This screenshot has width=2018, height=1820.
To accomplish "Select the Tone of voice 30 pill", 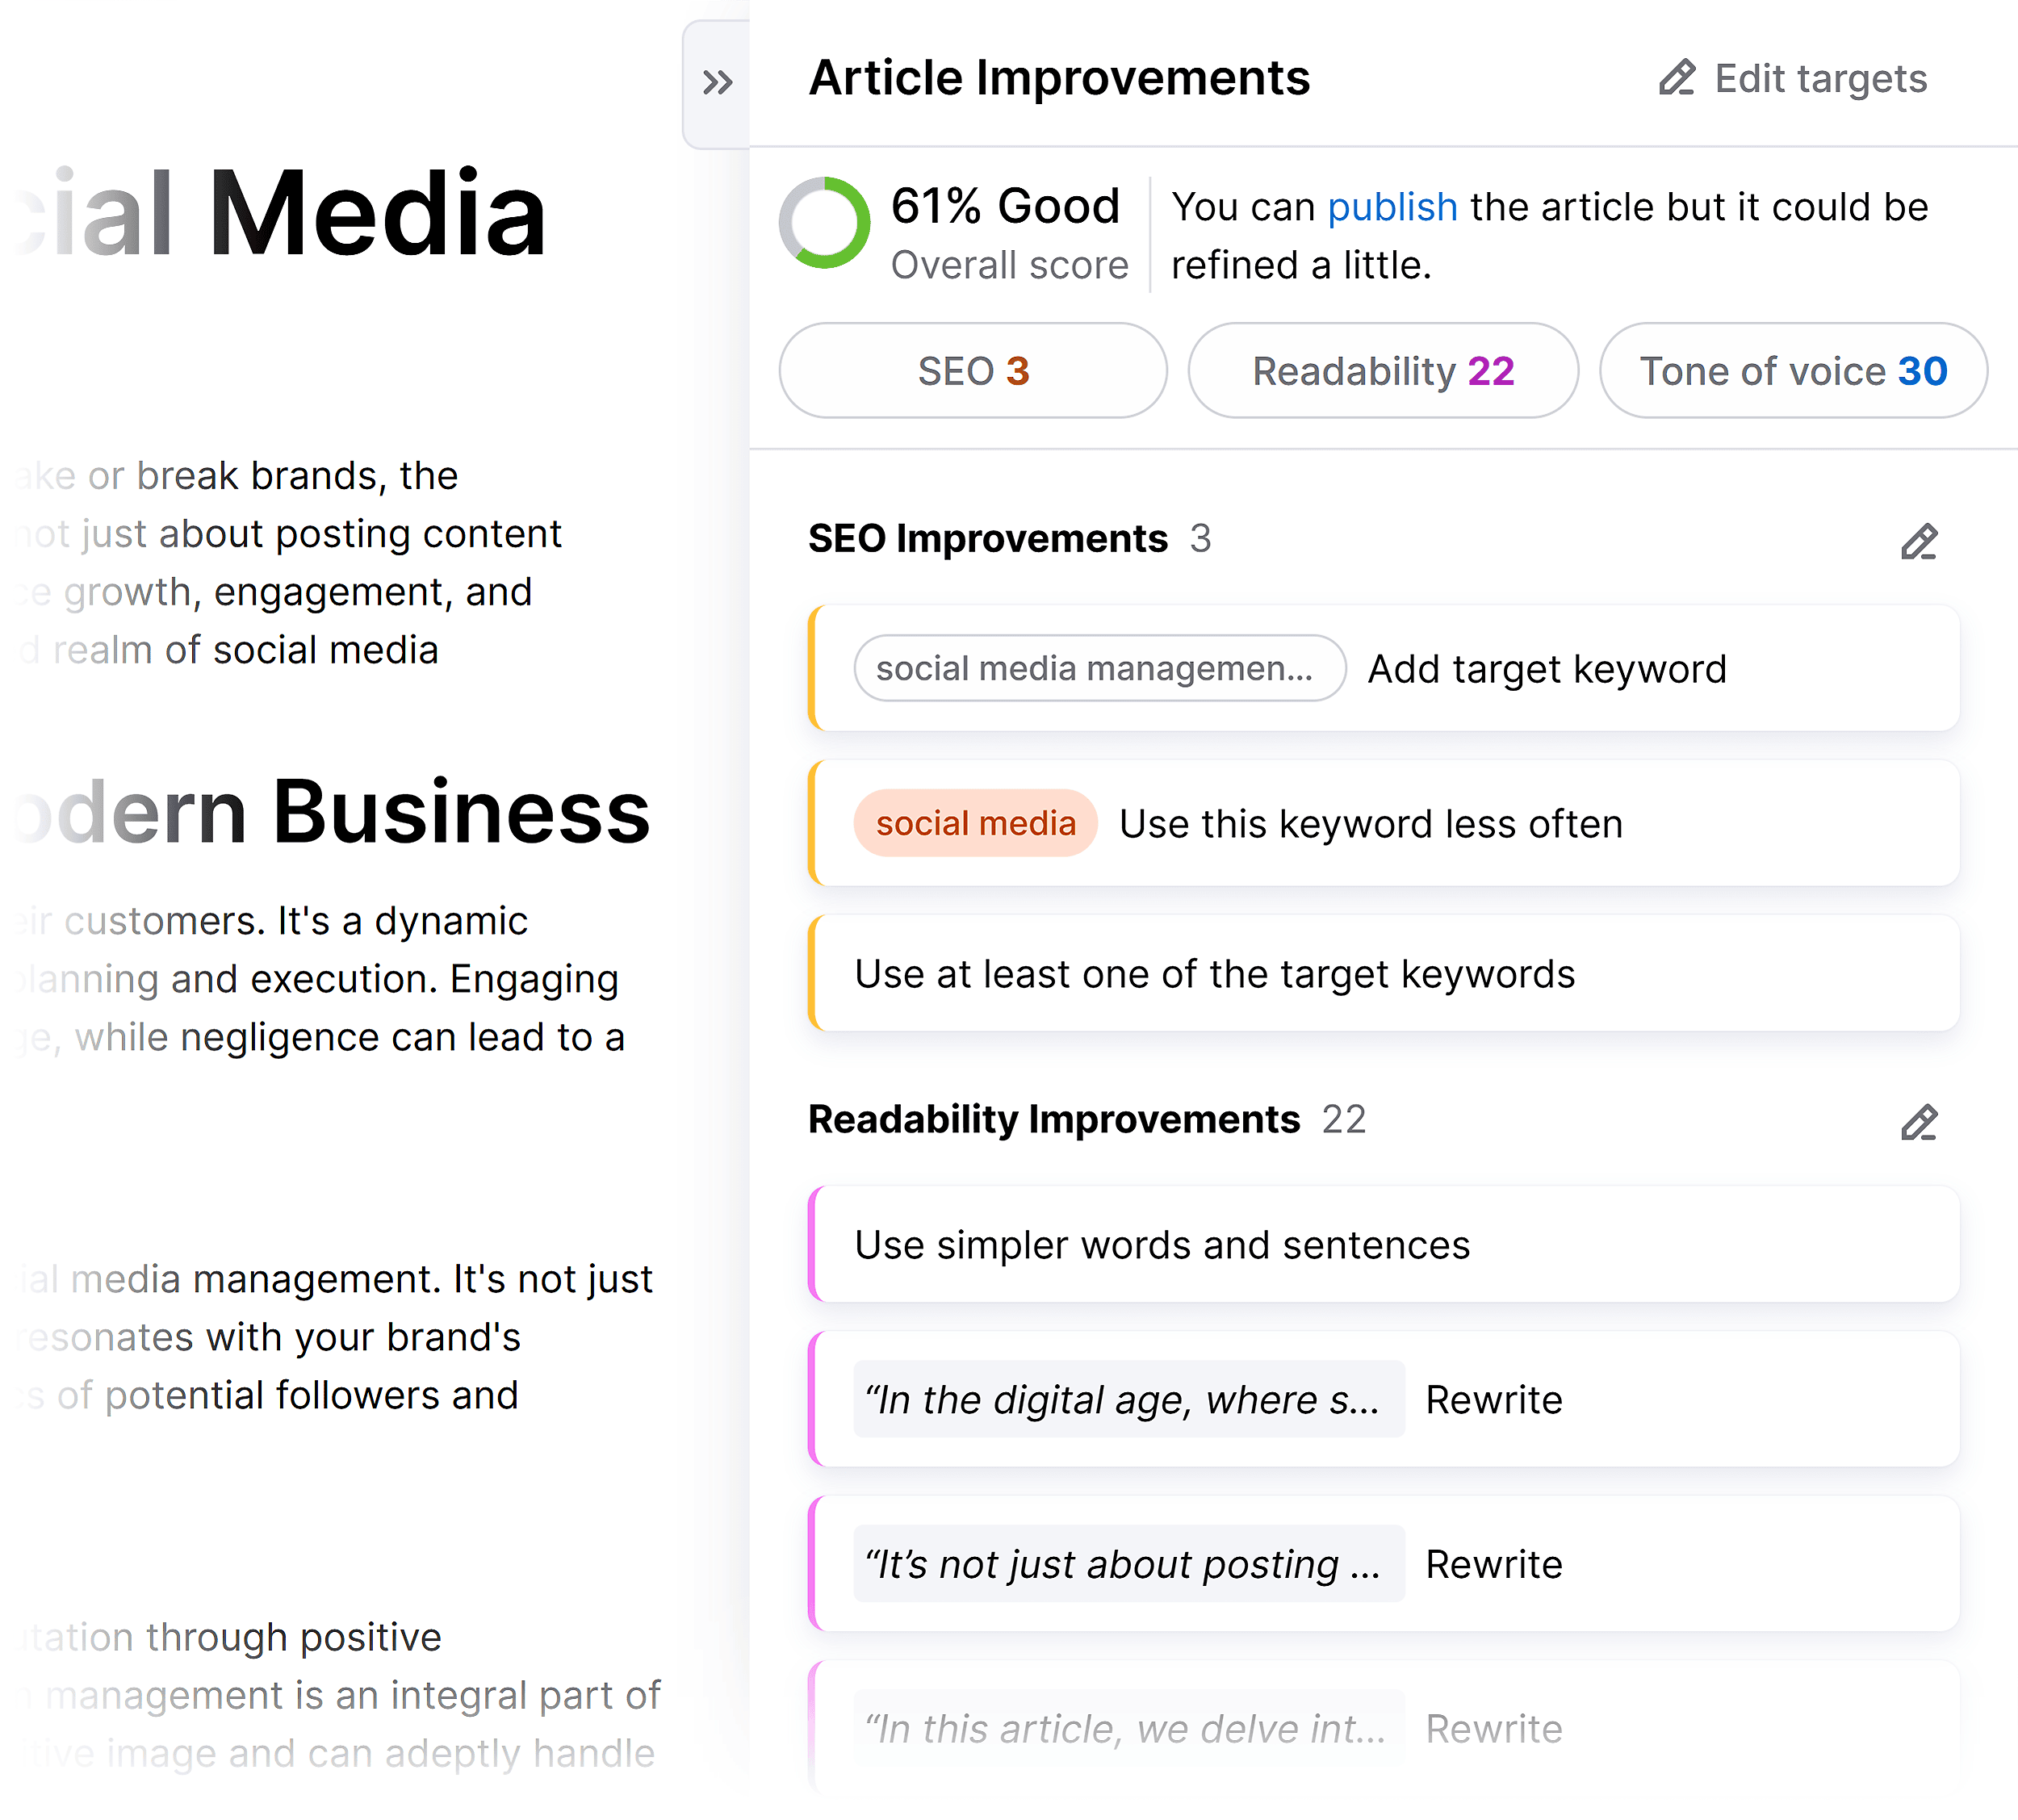I will click(1792, 370).
